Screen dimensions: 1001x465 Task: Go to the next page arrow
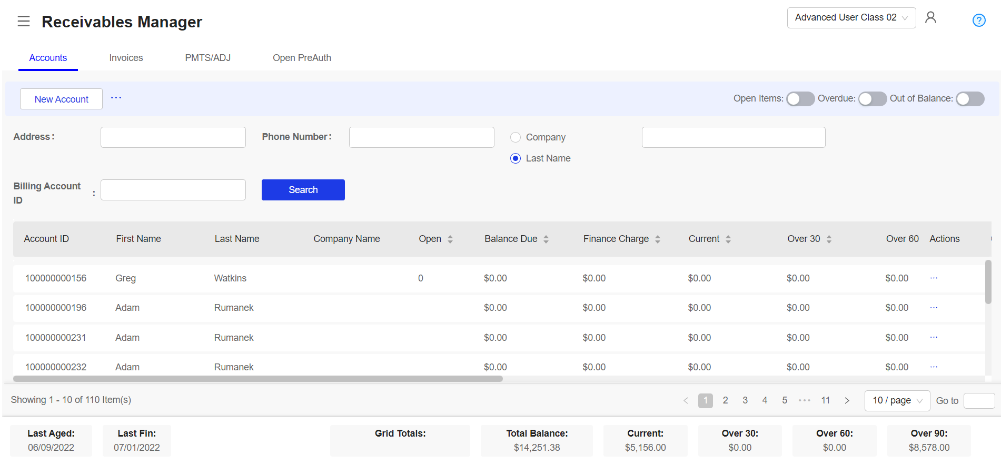[x=847, y=401]
